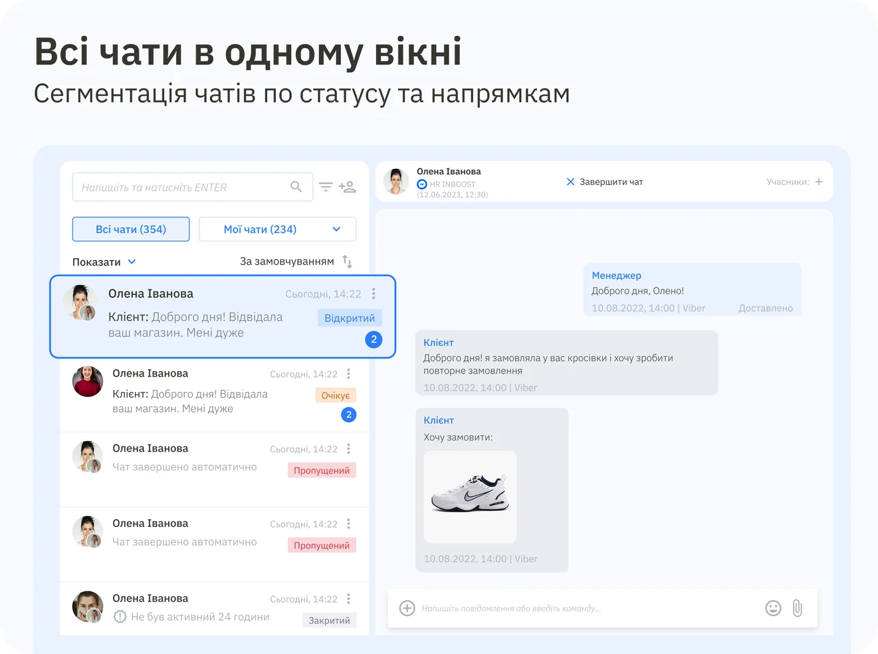This screenshot has height=654, width=878.
Task: Open kebab menu of the Очікує chat
Action: point(348,374)
